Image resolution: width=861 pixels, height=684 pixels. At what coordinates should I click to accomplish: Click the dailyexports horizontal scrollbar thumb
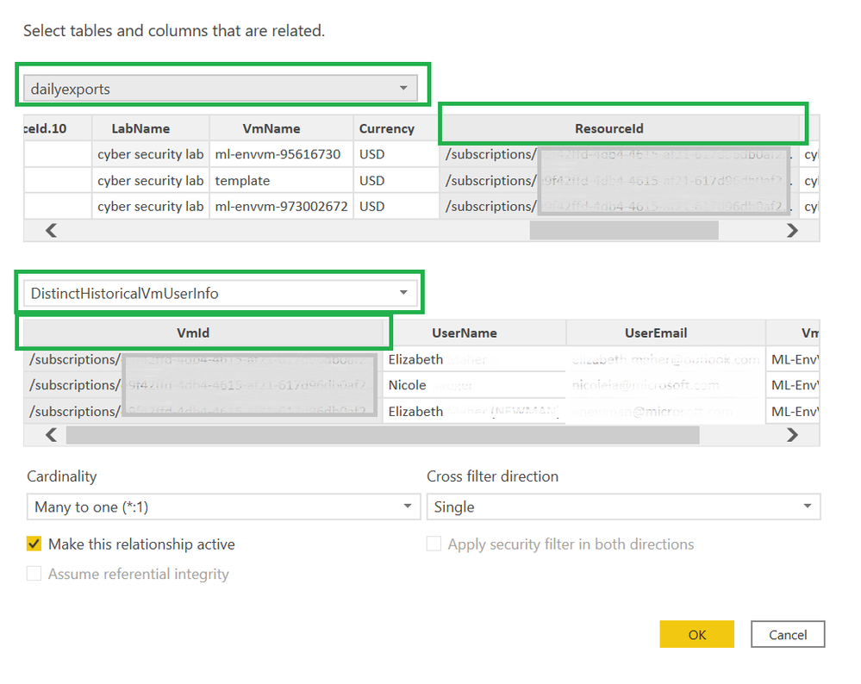click(623, 230)
